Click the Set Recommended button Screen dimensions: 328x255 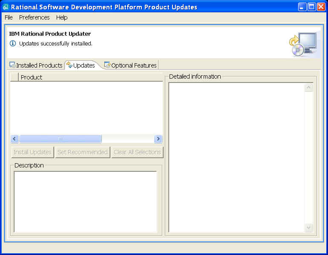82,152
